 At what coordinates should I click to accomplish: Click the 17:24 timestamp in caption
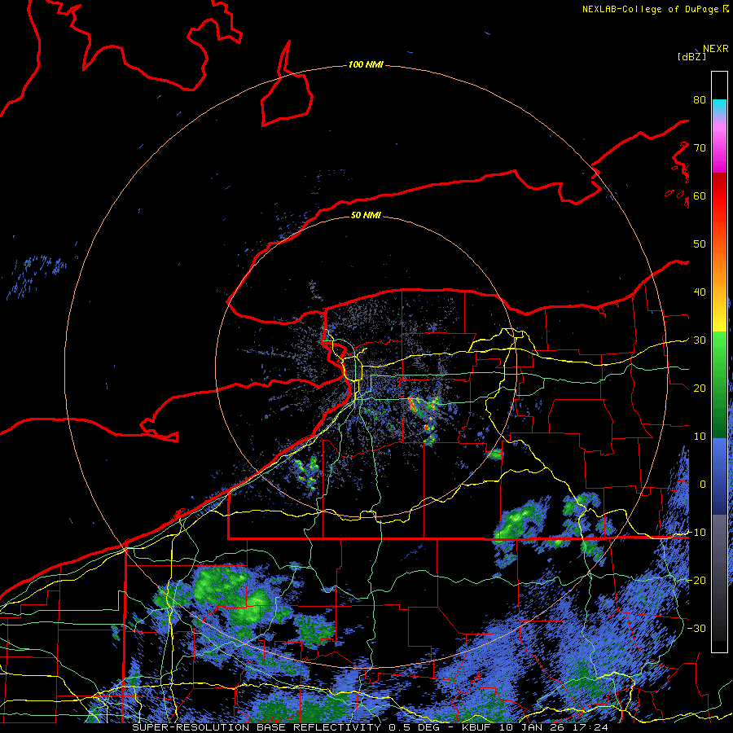tap(590, 727)
